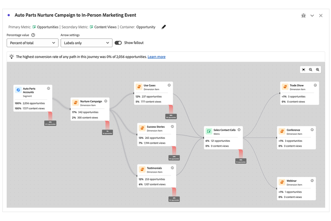Viewport: 331px width, 221px height.
Task: Click '17,171 content views' value
Action: point(34,108)
